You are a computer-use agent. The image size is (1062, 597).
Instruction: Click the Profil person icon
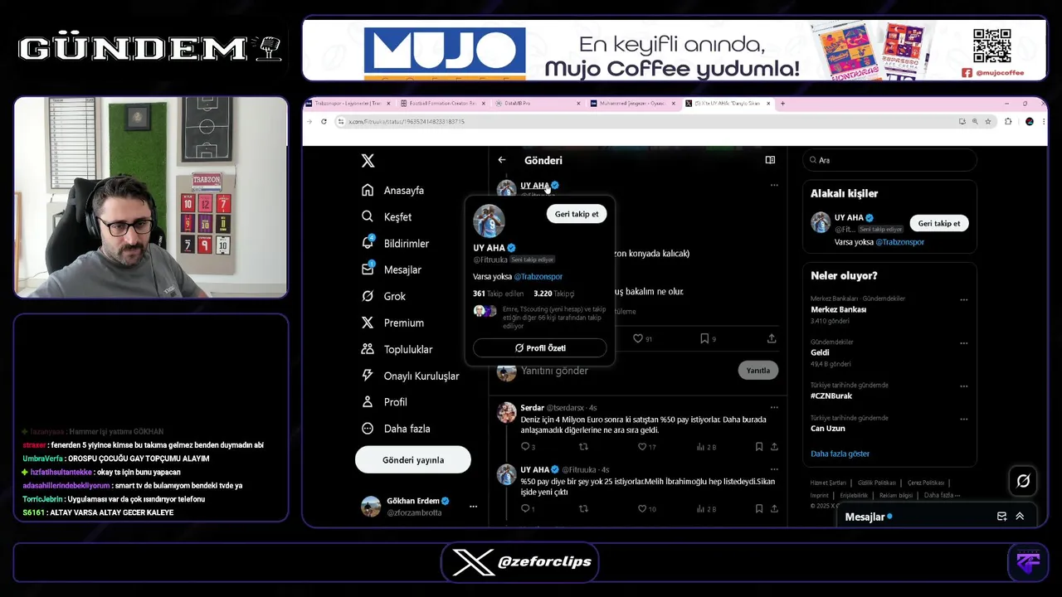[368, 402]
